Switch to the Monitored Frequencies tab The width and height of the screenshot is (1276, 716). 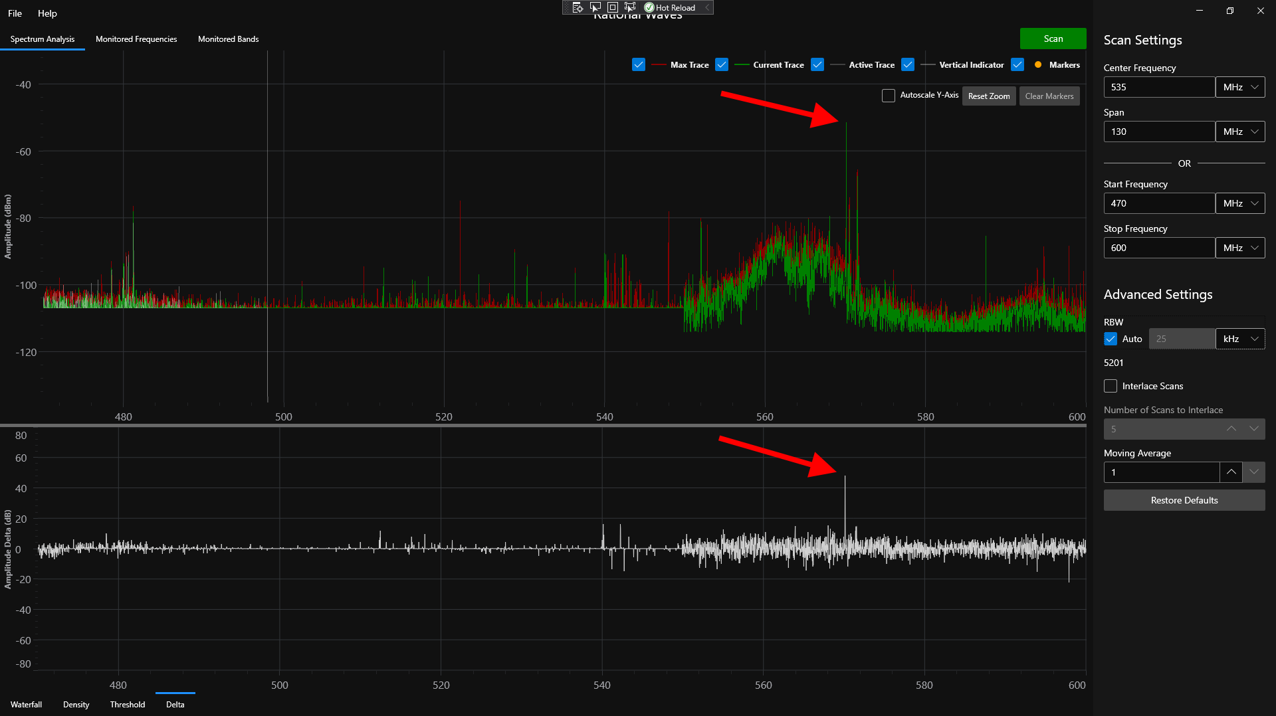[136, 39]
